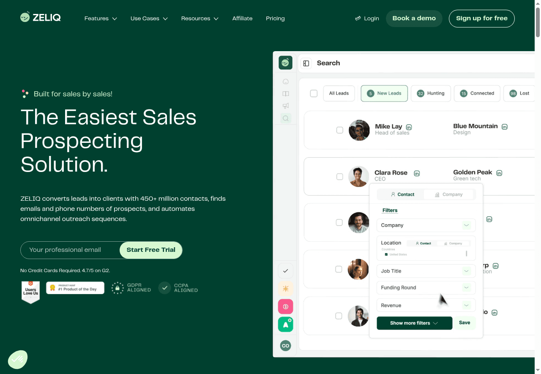Click the LinkedIn icon next to Mike Lay

[x=409, y=127]
